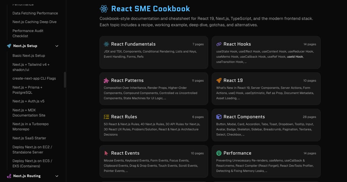Click the cube icon on React Components card
347x182 pixels.
point(219,117)
